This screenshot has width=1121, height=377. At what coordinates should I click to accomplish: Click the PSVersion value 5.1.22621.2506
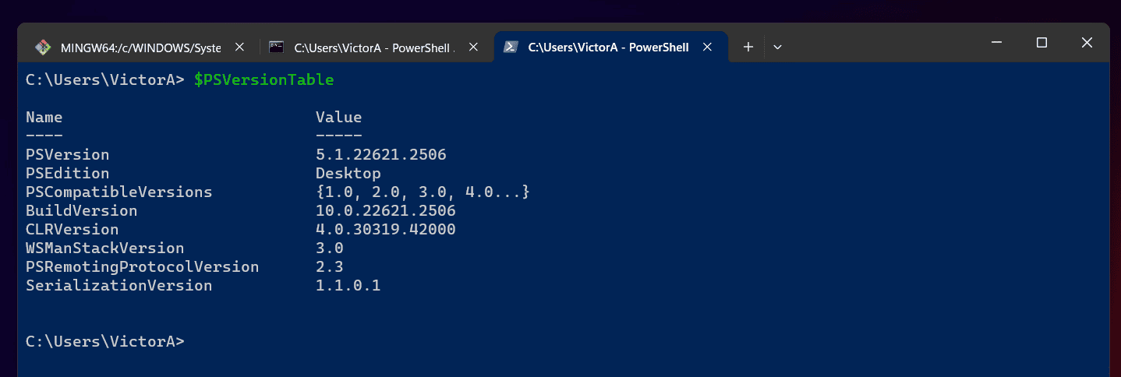pyautogui.click(x=381, y=155)
